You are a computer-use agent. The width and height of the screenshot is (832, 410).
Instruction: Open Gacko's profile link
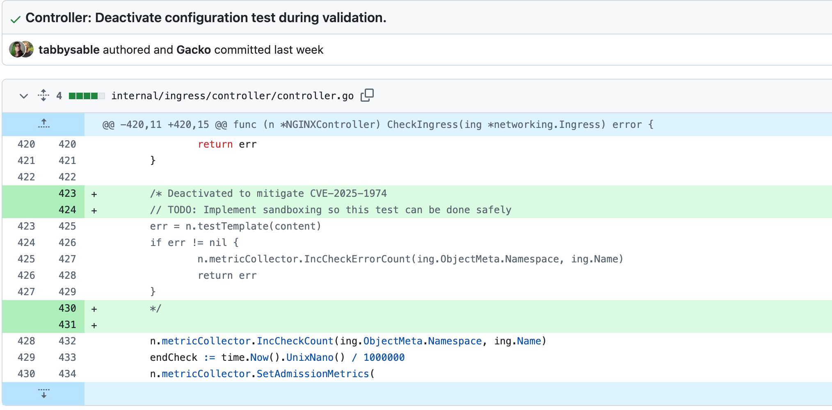pos(193,50)
